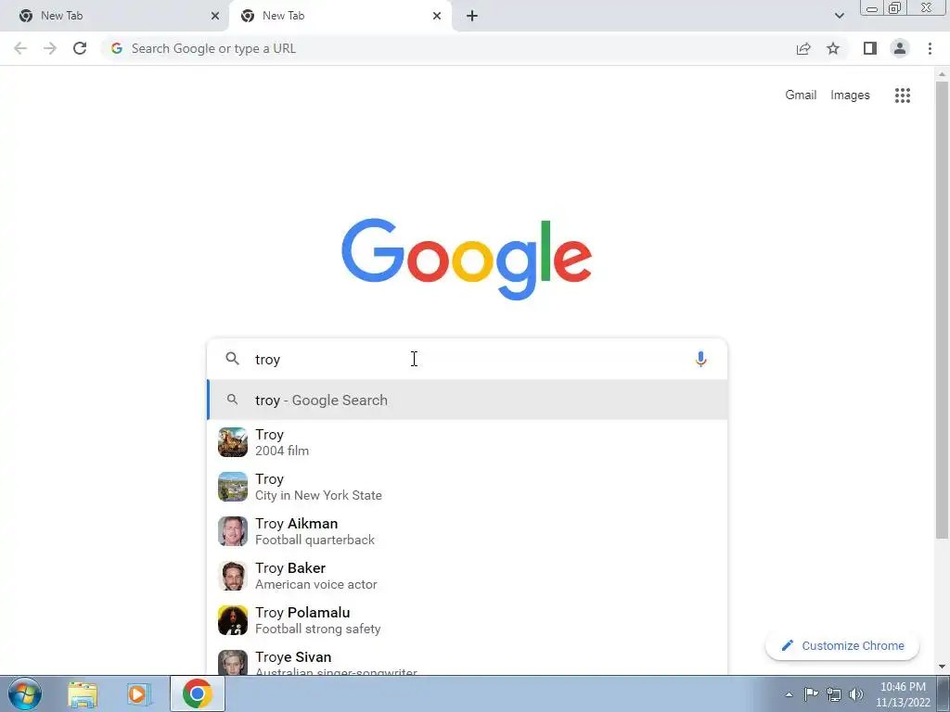Show hidden system tray icons

[789, 694]
